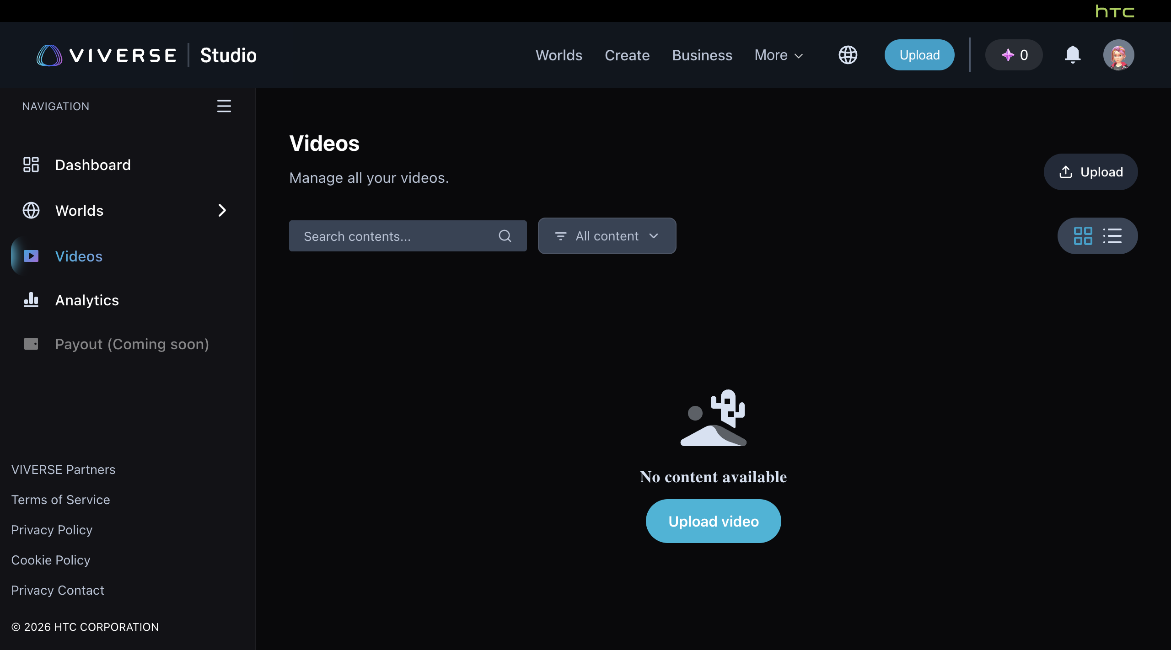Expand the More menu

[779, 55]
